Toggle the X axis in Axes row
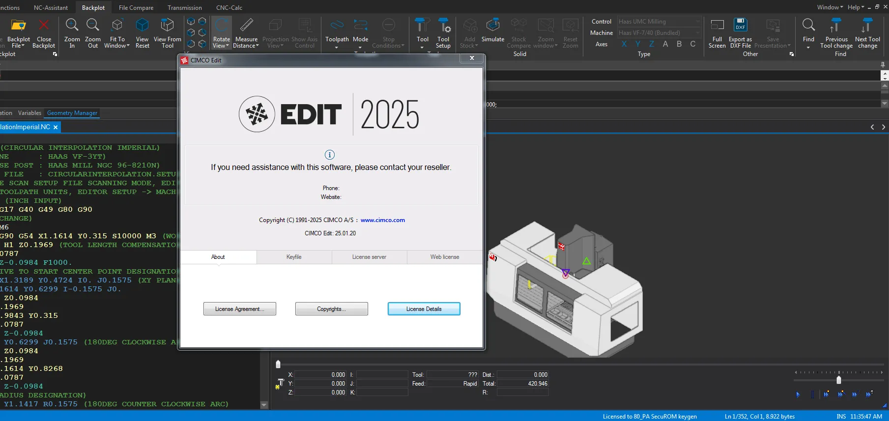 click(624, 44)
